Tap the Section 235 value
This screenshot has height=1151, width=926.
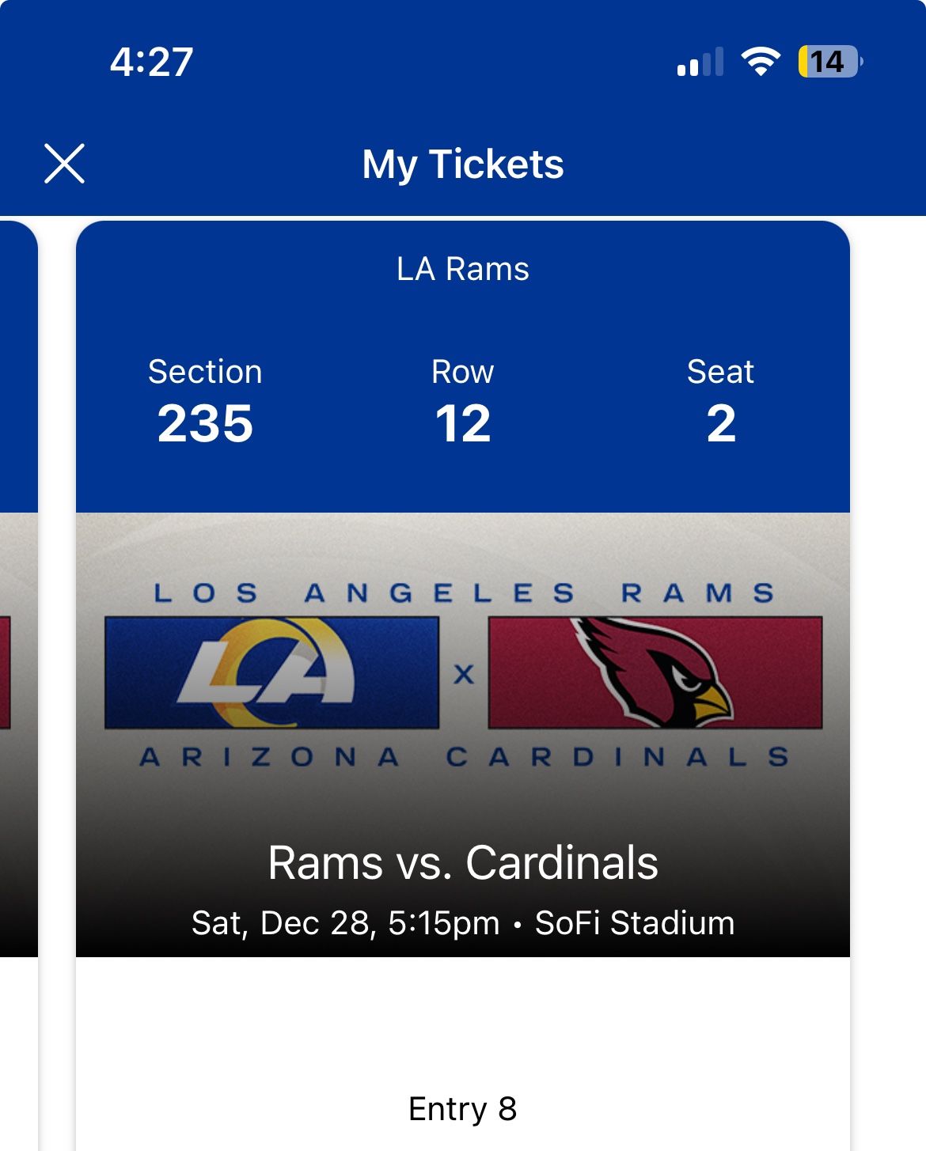pos(205,423)
